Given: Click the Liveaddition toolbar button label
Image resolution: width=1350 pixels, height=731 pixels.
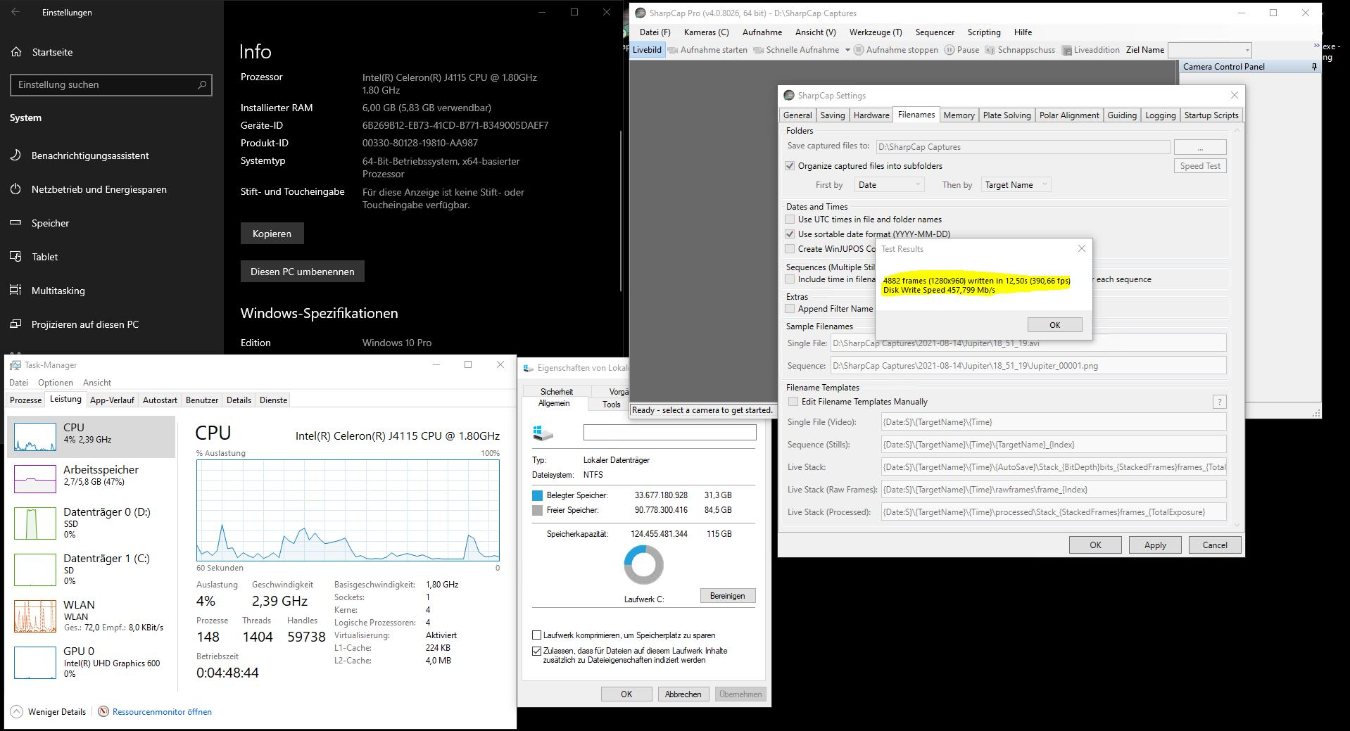Looking at the screenshot, I should pos(1097,50).
